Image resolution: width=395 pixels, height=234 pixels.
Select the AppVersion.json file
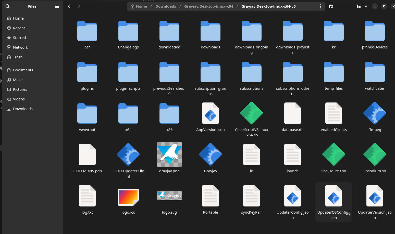[x=211, y=113]
